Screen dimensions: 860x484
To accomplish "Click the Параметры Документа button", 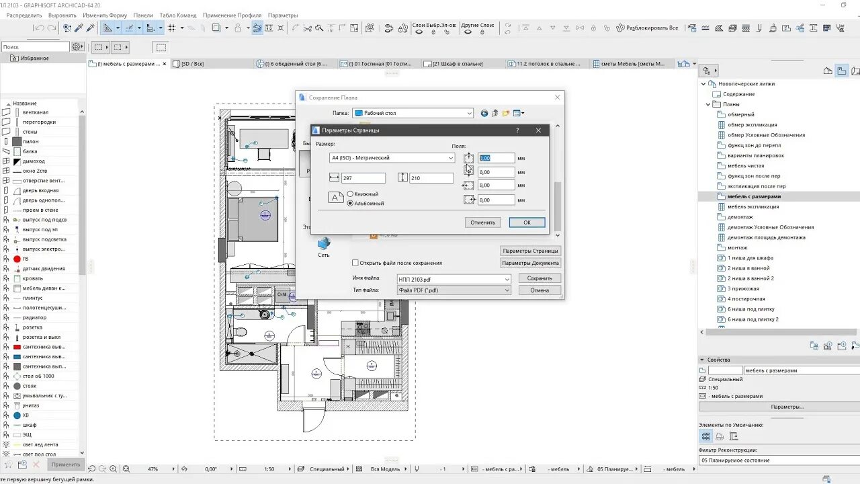I will [531, 263].
